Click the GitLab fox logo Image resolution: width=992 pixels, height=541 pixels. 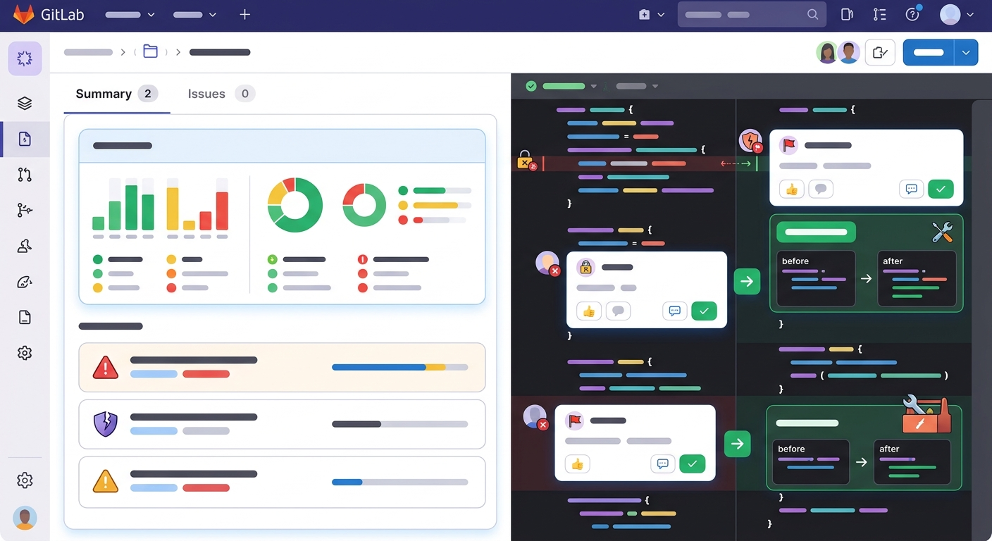tap(23, 14)
